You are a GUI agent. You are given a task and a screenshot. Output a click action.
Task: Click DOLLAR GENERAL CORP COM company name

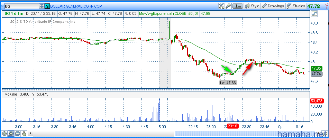click(76, 6)
